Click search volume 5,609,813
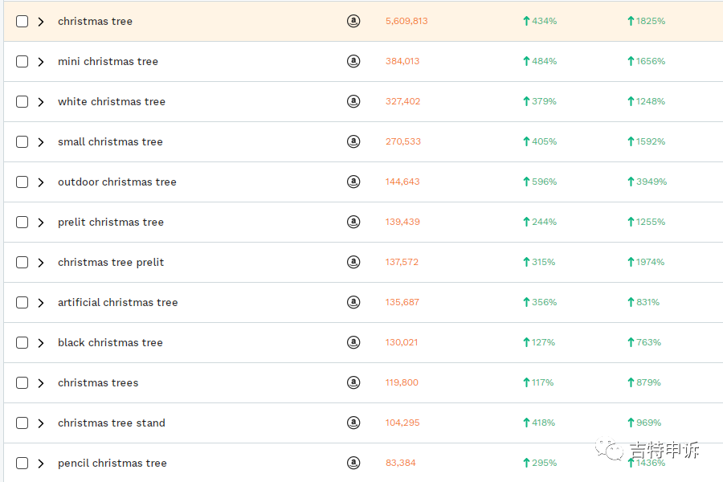 pos(406,21)
